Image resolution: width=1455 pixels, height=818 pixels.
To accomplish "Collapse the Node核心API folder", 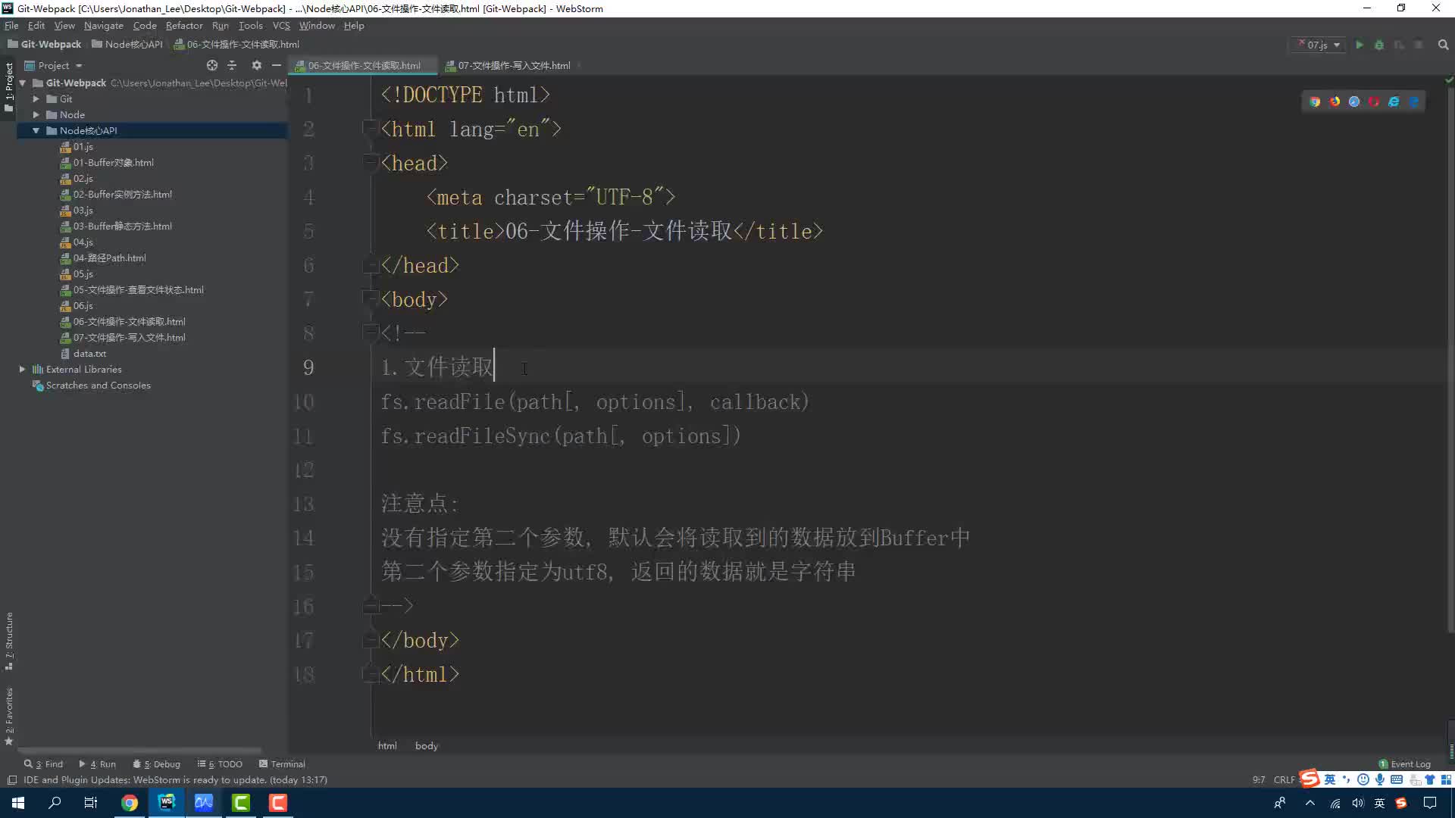I will pyautogui.click(x=36, y=131).
